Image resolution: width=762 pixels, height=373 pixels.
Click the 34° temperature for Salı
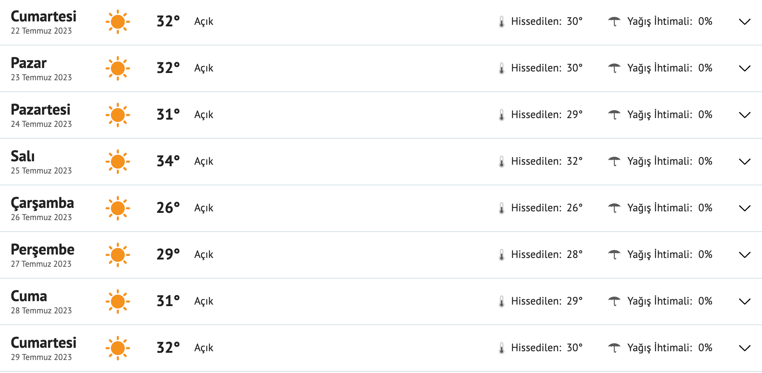click(168, 161)
